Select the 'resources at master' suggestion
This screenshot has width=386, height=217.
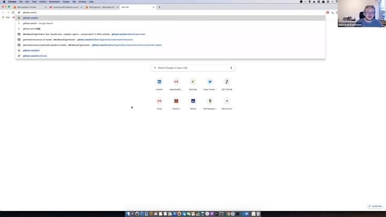(x=170, y=40)
